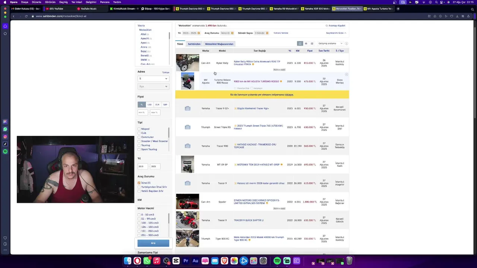
Task: Remove the 3 Silindir filter chip
Action: point(268,33)
